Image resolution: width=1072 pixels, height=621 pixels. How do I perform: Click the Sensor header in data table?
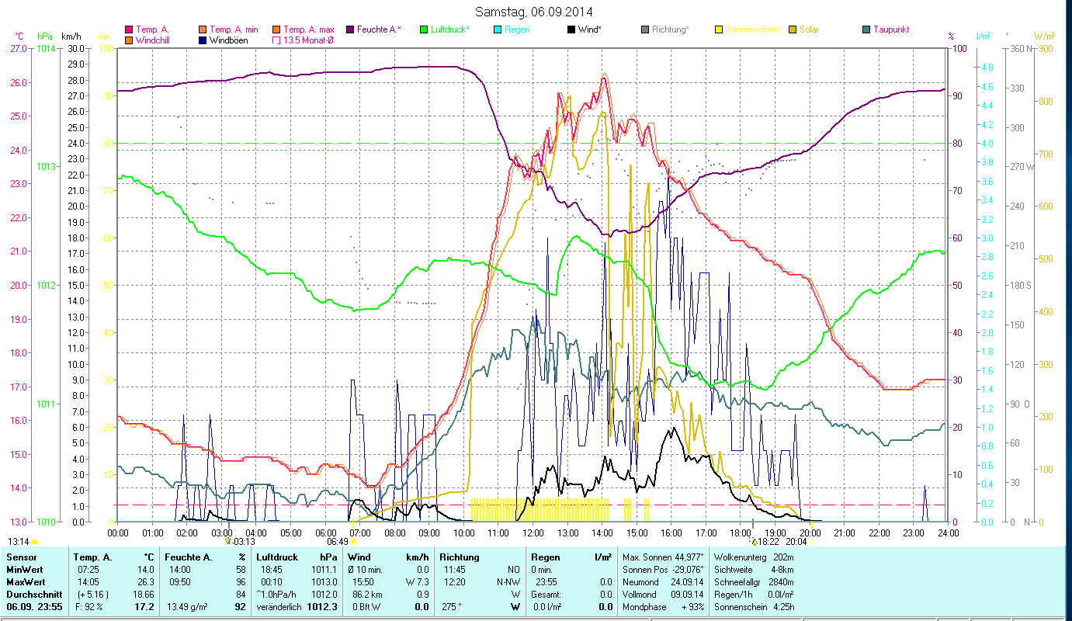(21, 557)
